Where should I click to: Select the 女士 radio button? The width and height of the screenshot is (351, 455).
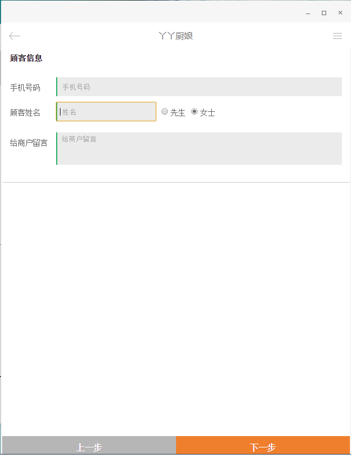[x=194, y=112]
